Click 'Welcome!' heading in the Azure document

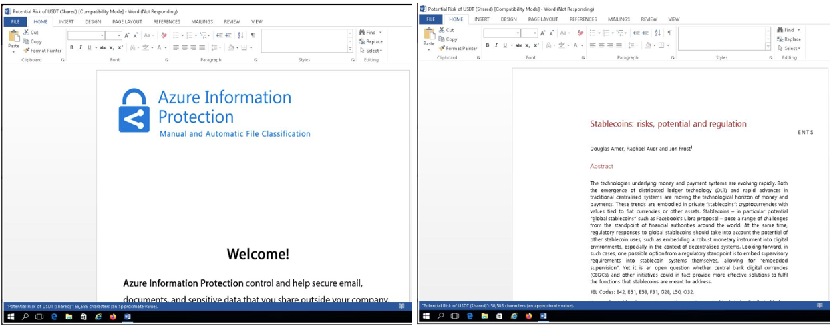point(258,254)
